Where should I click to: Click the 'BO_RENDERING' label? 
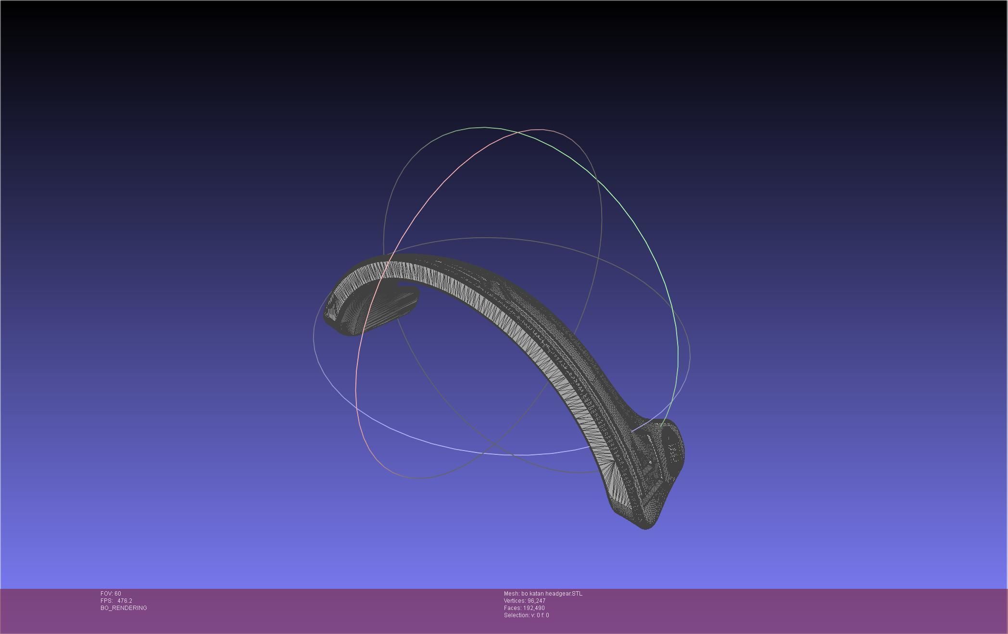(x=124, y=608)
